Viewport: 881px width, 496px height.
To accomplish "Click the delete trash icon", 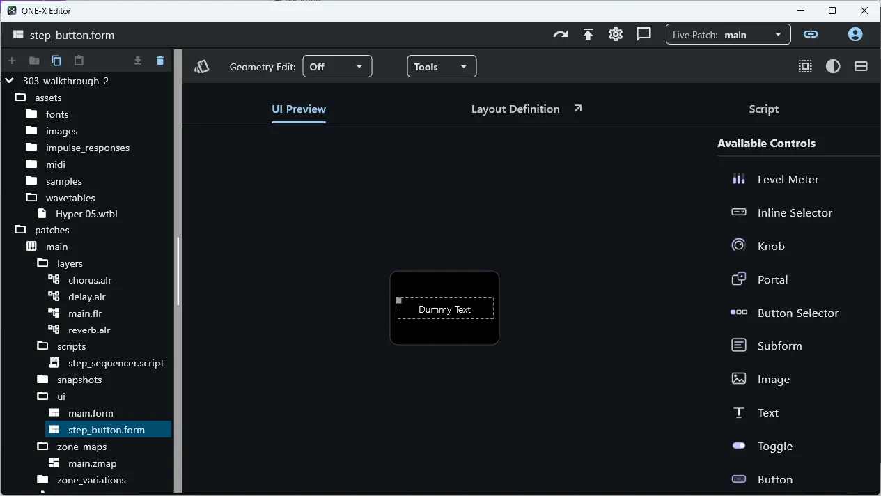I will [160, 61].
